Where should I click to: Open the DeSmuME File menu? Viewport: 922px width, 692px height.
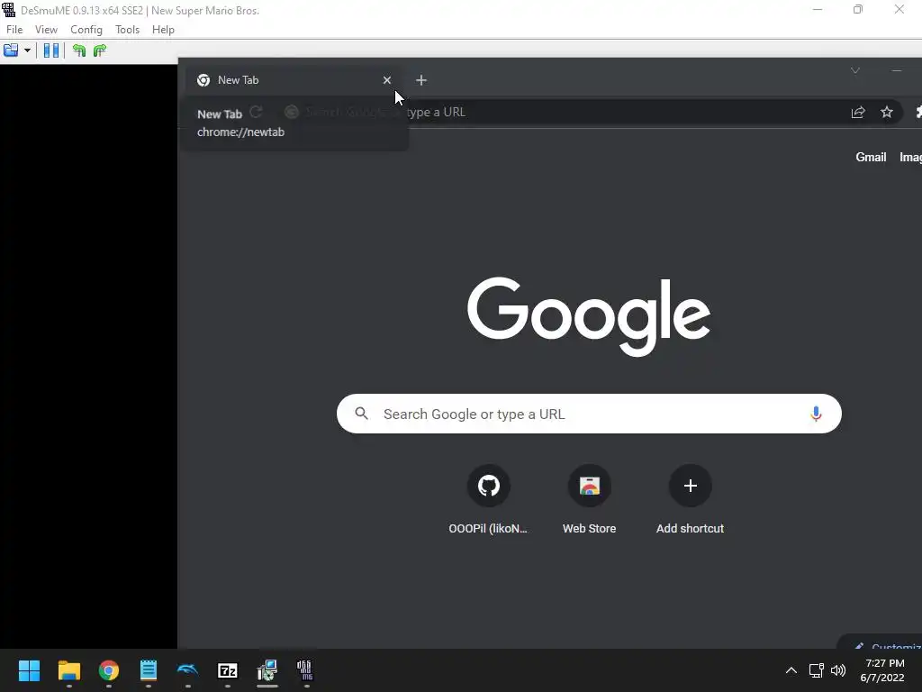(x=14, y=30)
